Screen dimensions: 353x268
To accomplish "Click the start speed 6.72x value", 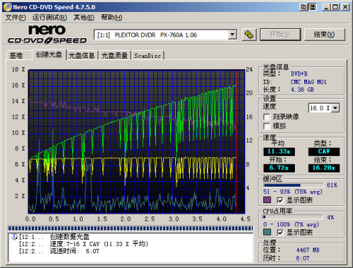I will [279, 168].
